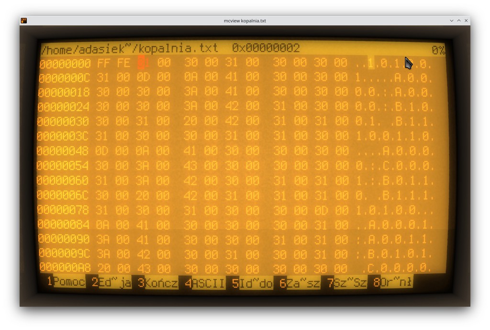Image resolution: width=490 pixels, height=330 pixels.
Task: Click the offset 000000A8
Action: pyautogui.click(x=65, y=268)
